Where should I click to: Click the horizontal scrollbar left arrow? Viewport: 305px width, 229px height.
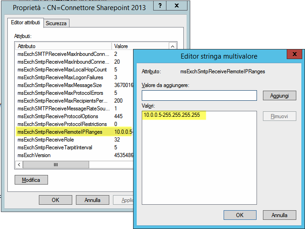point(19,165)
